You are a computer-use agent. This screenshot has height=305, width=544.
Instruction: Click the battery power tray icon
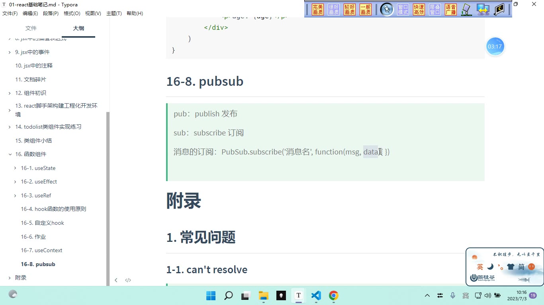click(x=497, y=295)
